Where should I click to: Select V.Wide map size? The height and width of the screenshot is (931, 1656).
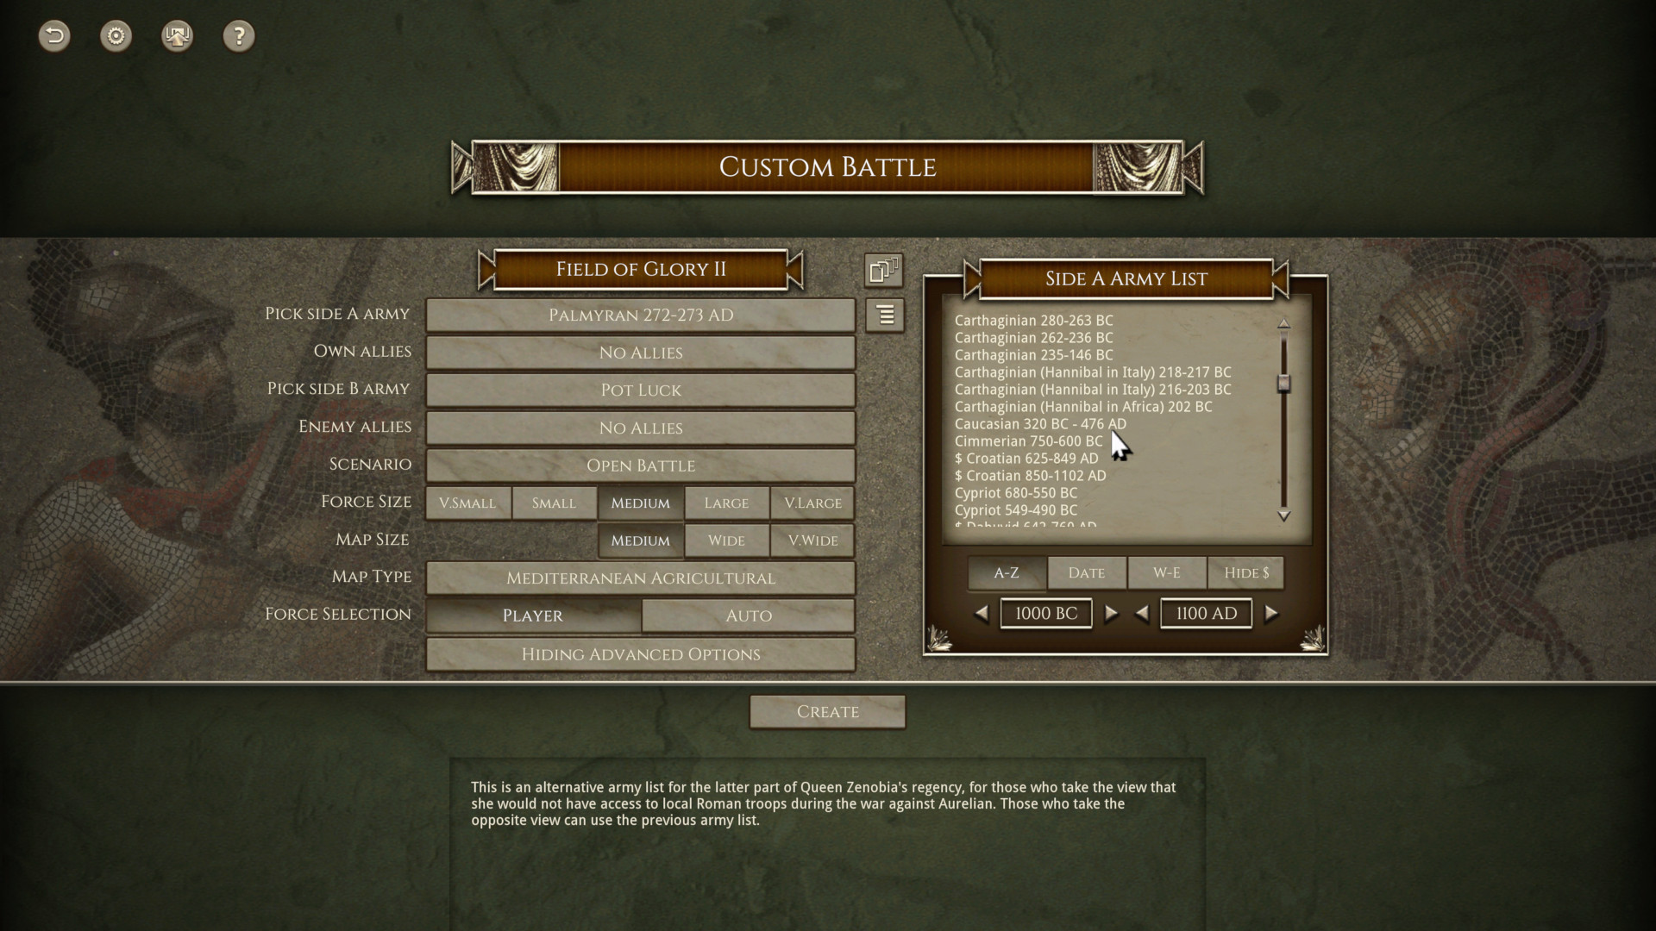point(812,540)
